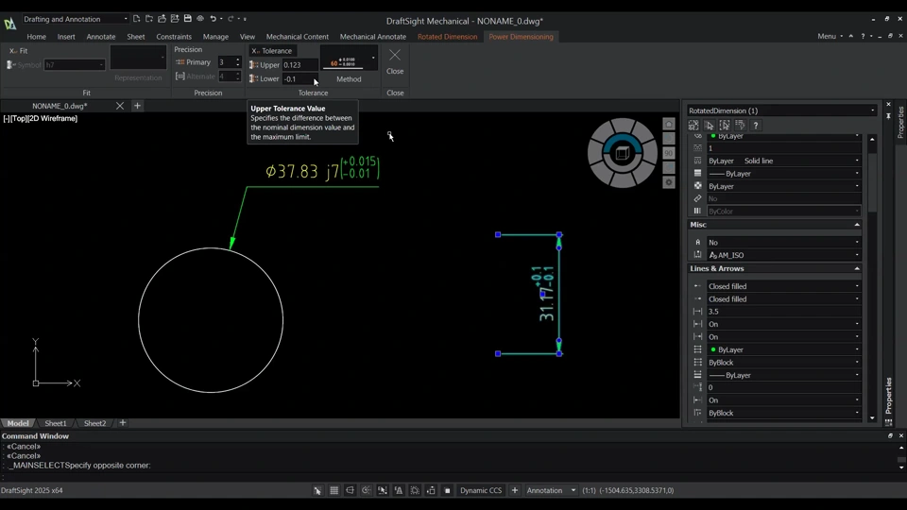Click the Close X icon in ribbon

(x=395, y=55)
